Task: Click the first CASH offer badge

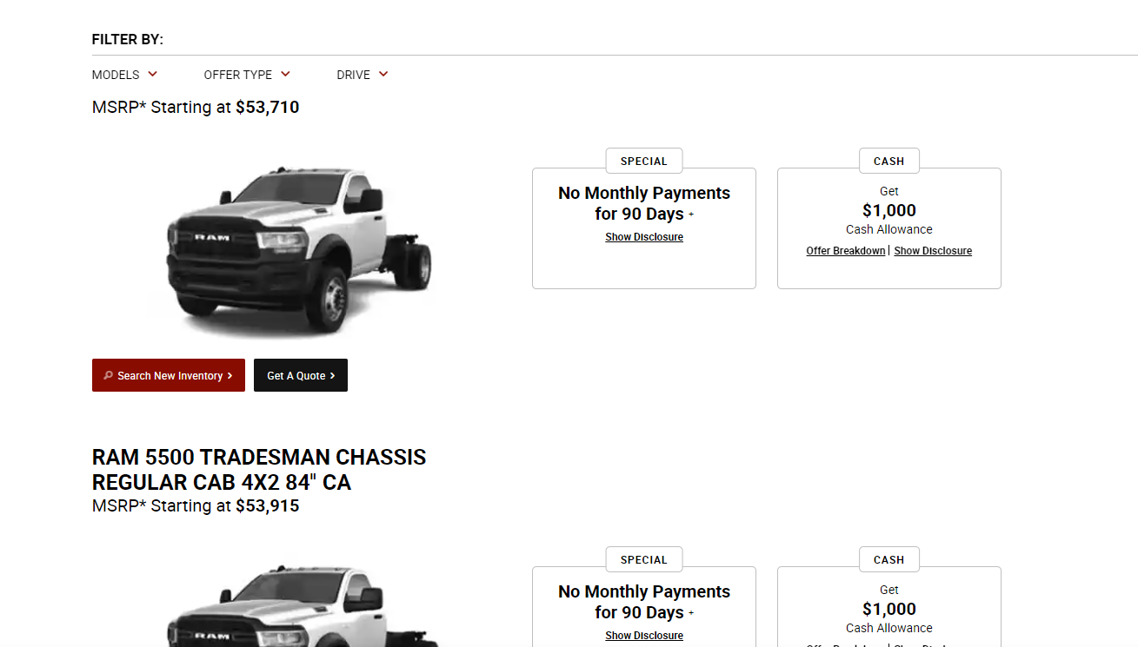Action: tap(889, 161)
